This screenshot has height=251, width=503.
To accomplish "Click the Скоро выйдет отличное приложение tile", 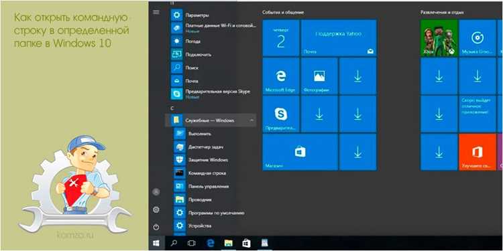I will tap(478, 114).
